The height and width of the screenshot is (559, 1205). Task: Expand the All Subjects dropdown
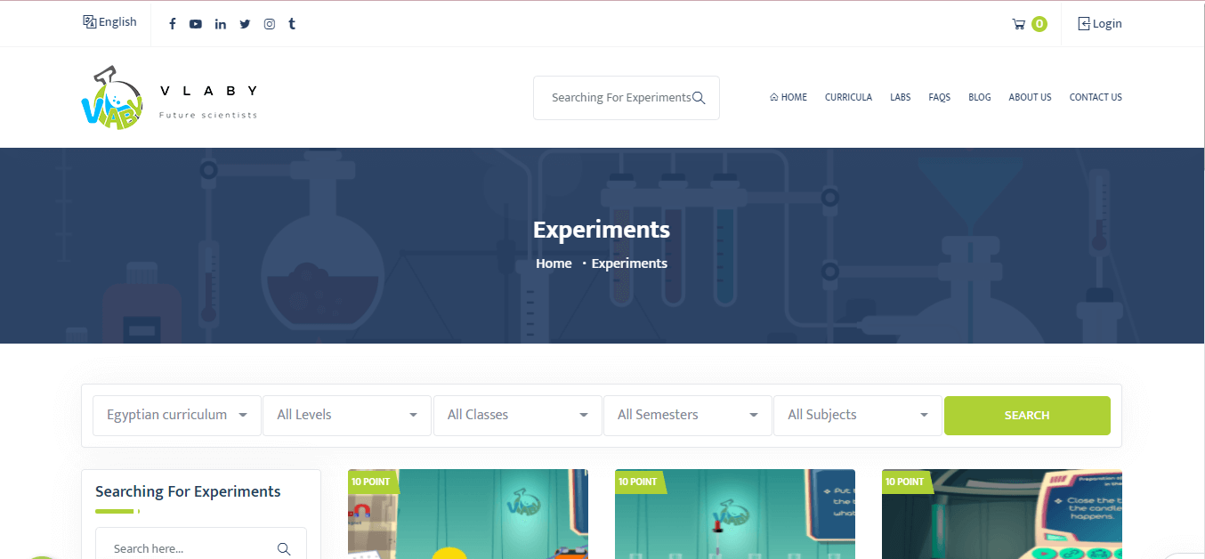pyautogui.click(x=858, y=416)
